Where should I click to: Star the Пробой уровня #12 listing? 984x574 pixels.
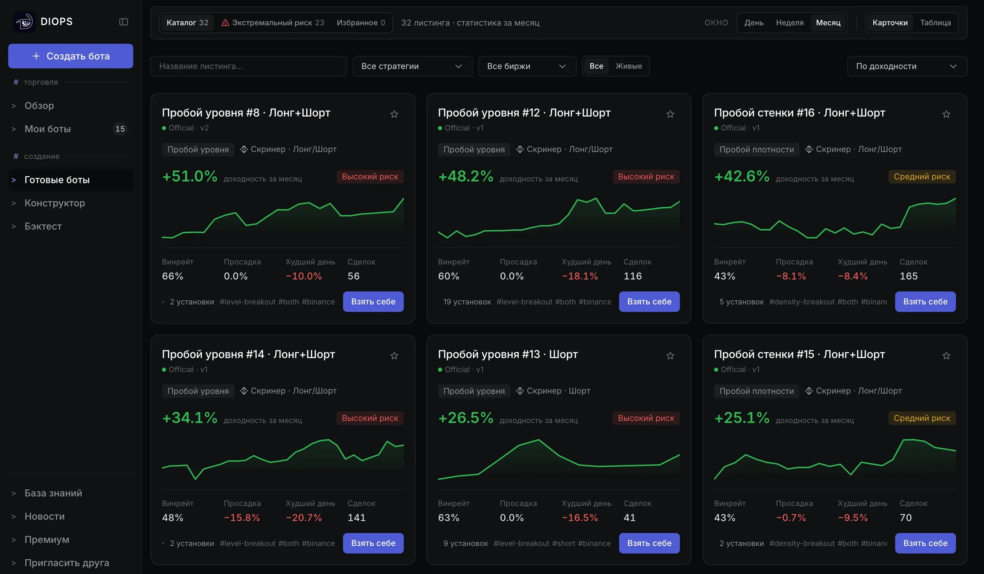coord(670,114)
